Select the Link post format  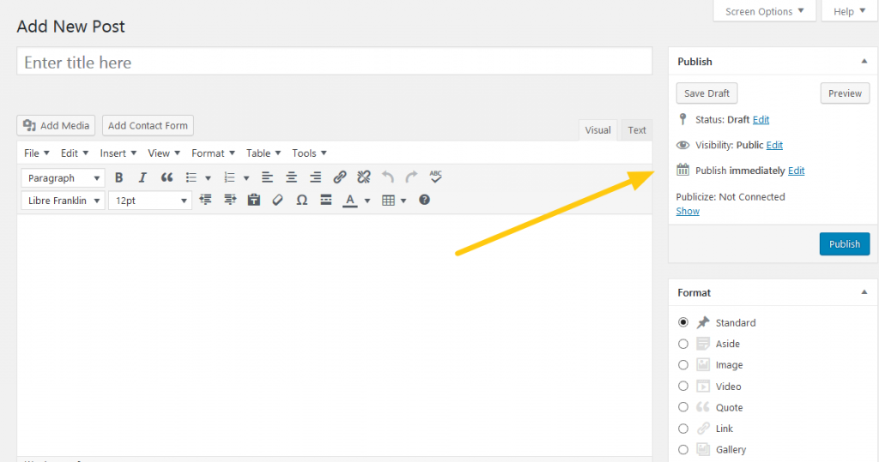click(682, 429)
